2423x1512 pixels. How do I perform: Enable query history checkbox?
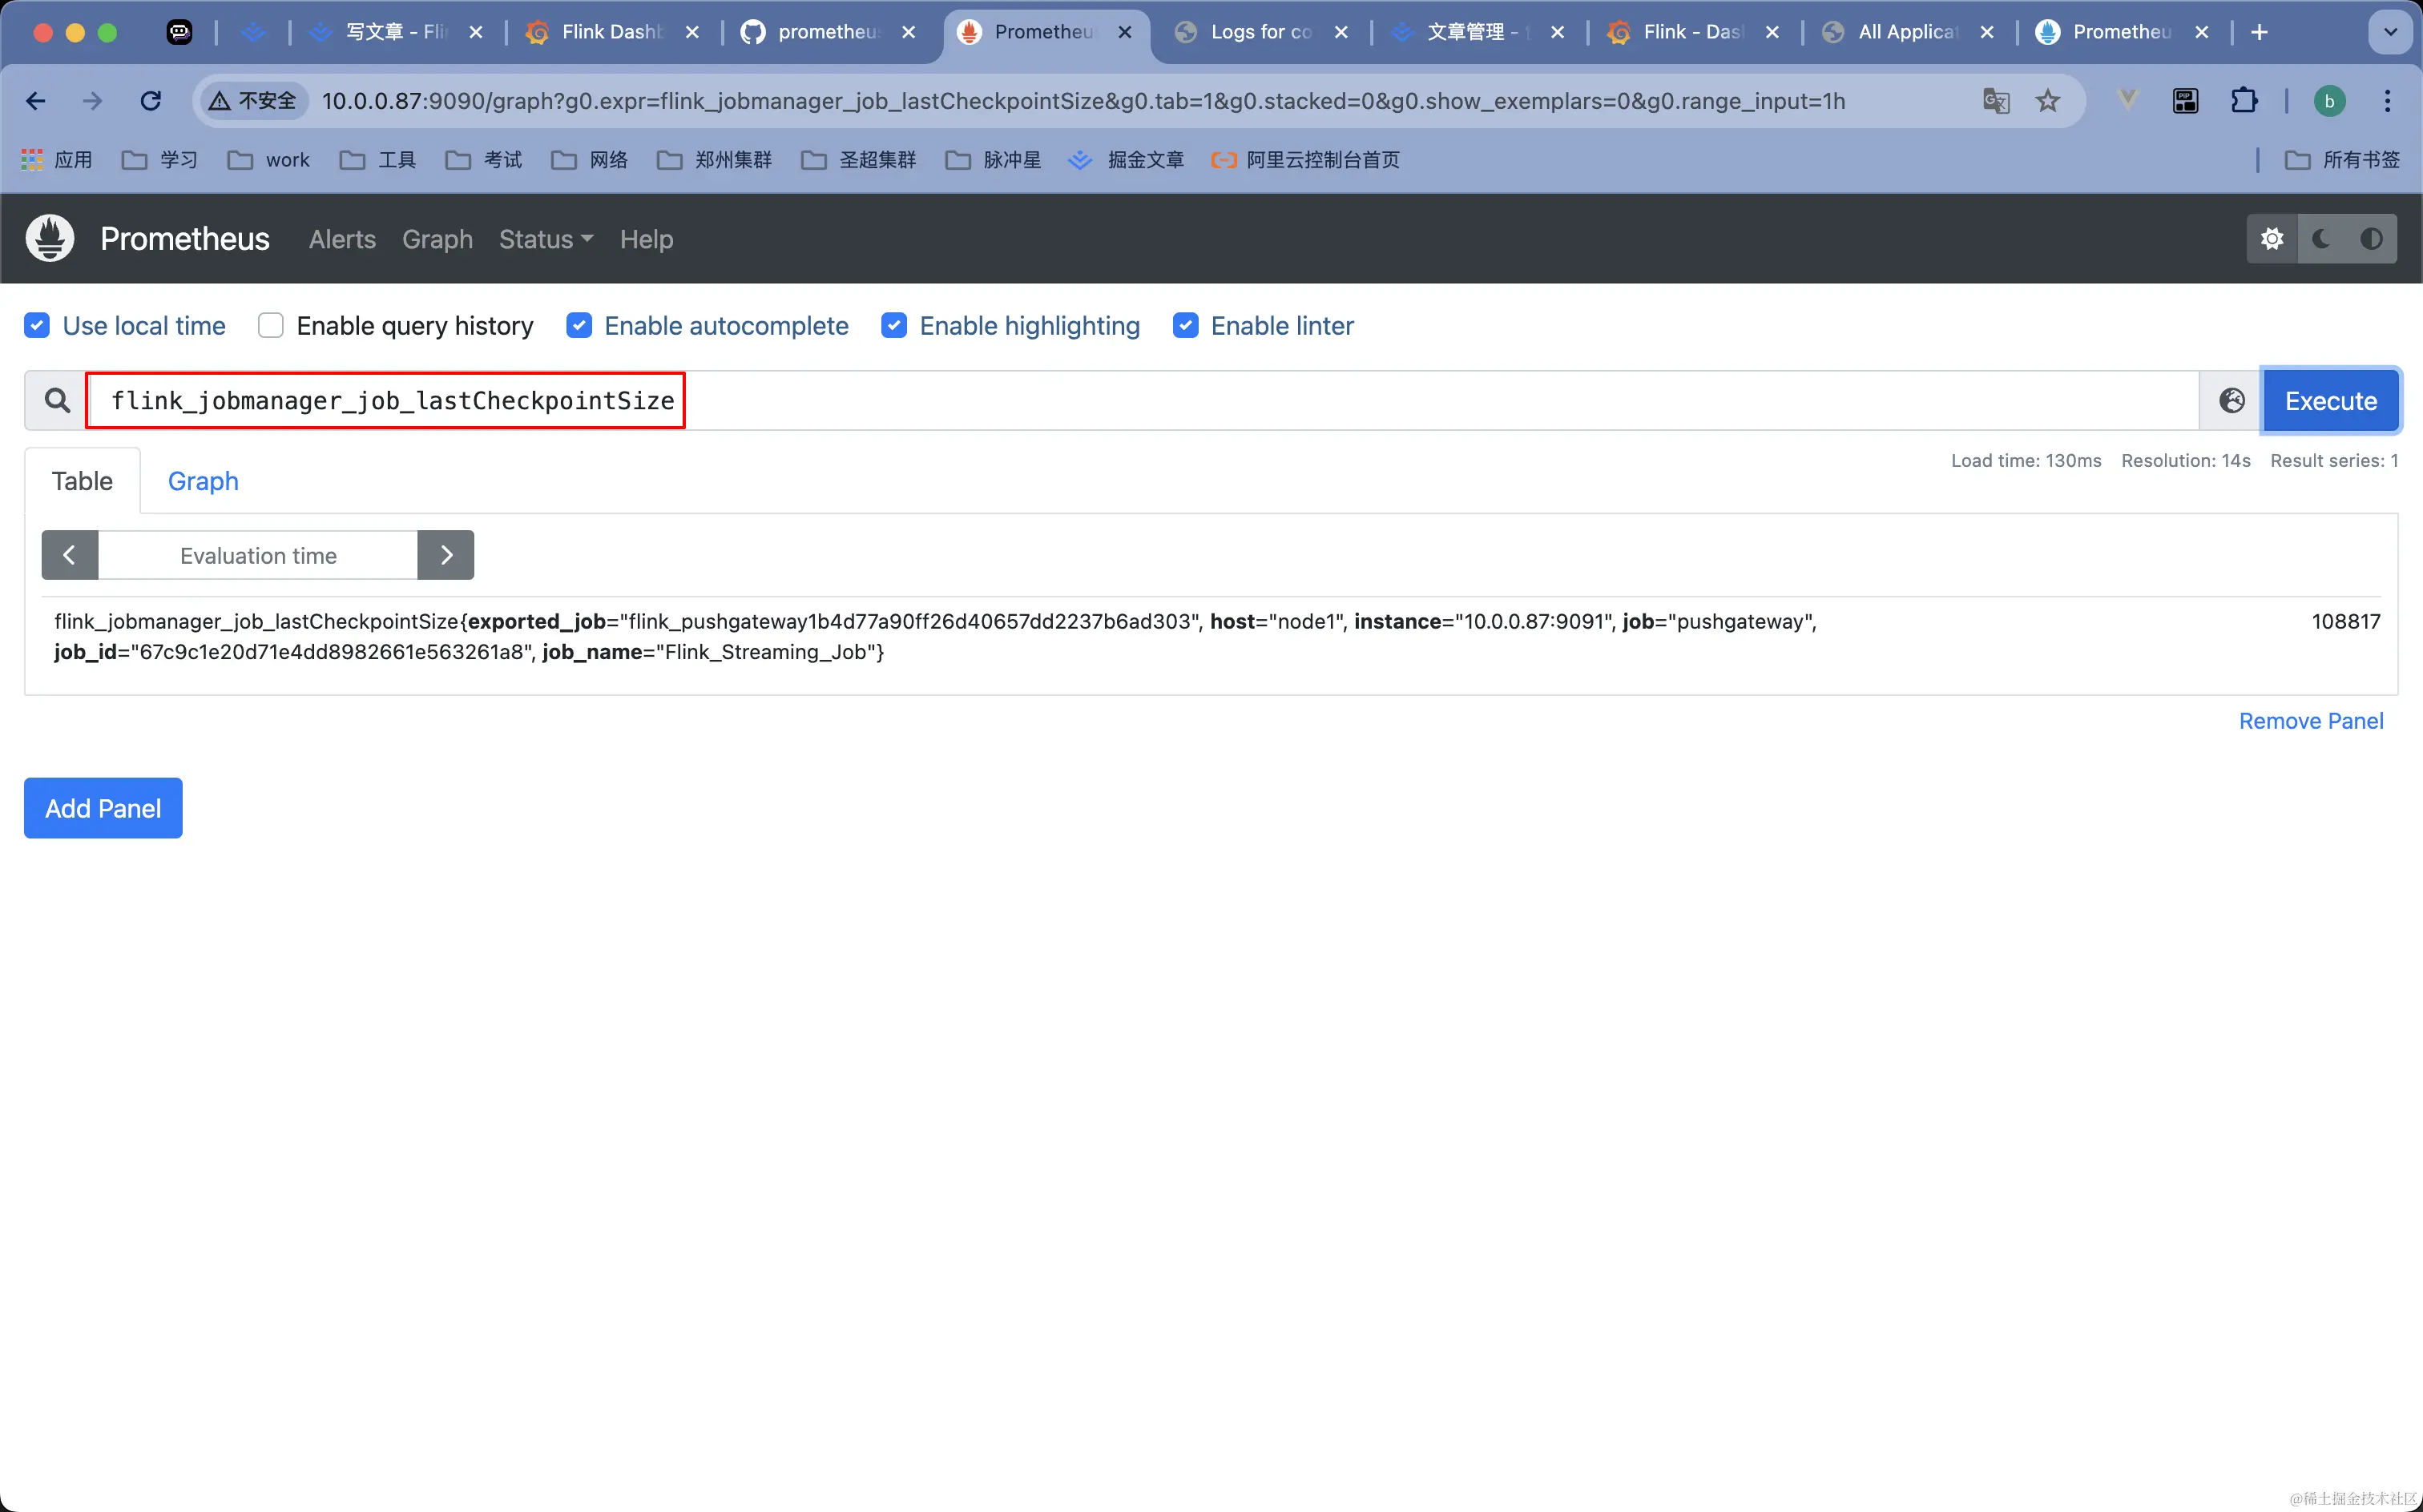coord(271,326)
